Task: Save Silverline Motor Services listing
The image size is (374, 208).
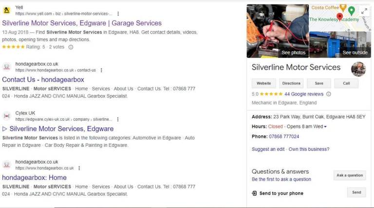Action: click(319, 83)
